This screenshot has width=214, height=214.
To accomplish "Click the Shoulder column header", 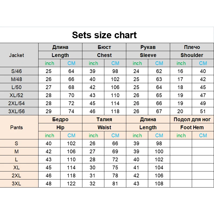I will (x=192, y=55).
